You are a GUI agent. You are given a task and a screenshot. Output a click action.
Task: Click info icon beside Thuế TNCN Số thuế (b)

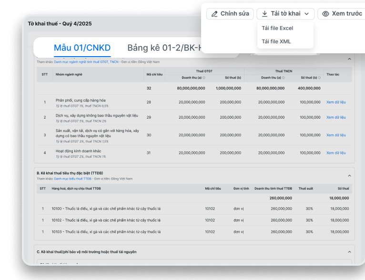click(x=320, y=78)
